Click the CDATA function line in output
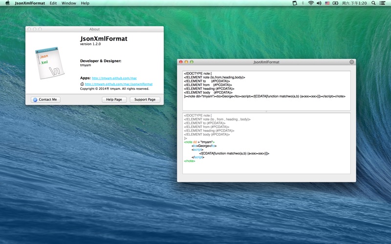The height and width of the screenshot is (244, 391). 234,153
